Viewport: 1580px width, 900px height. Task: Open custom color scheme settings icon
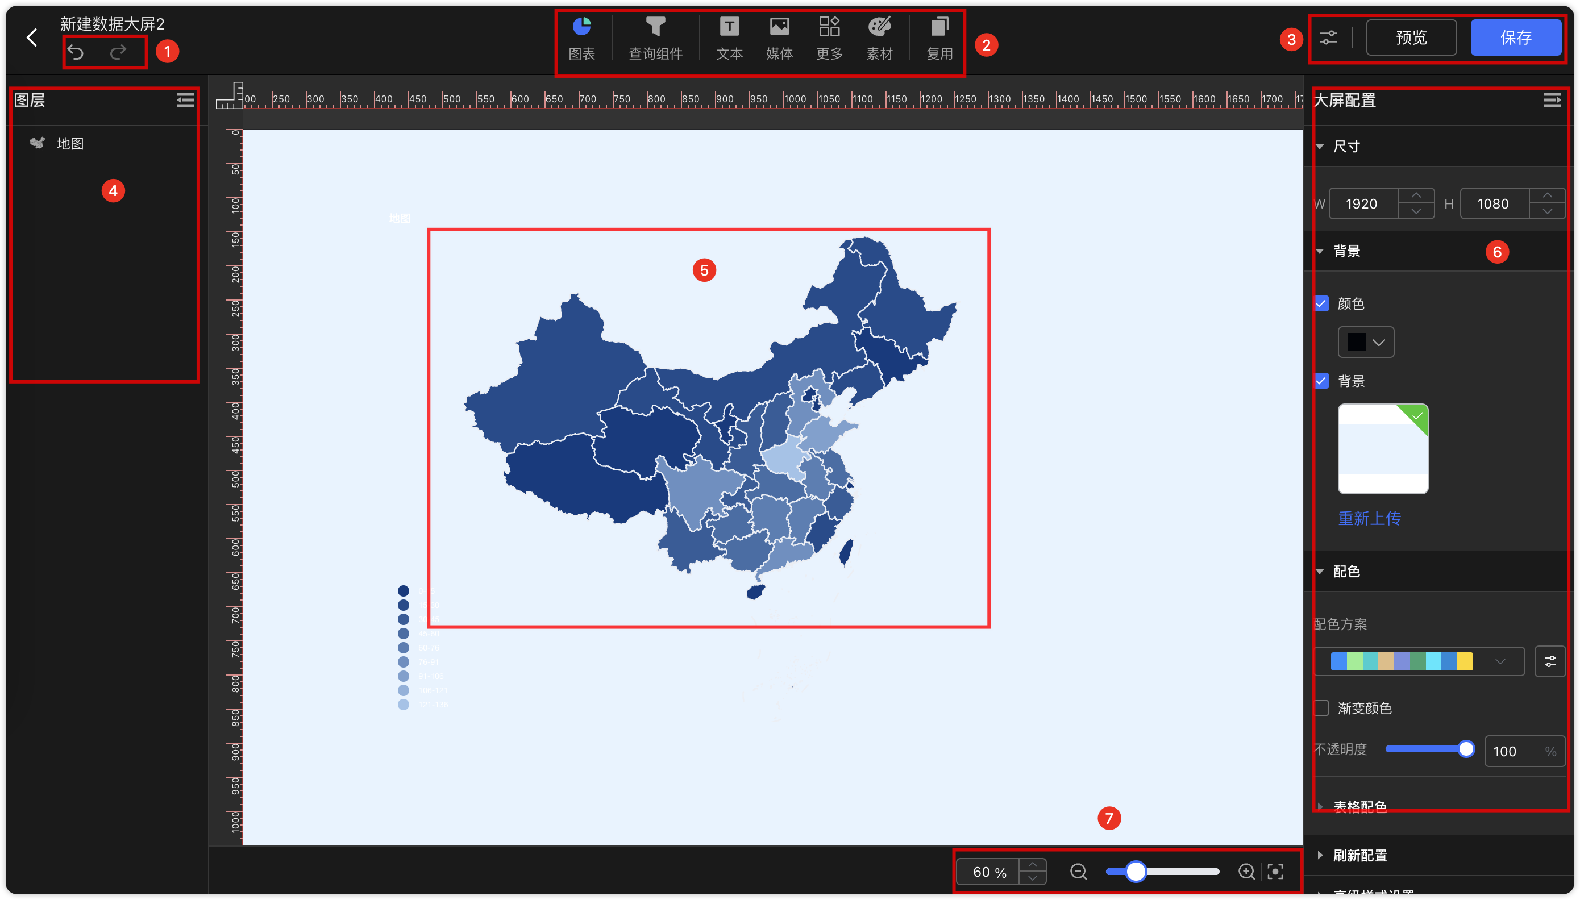click(x=1550, y=661)
